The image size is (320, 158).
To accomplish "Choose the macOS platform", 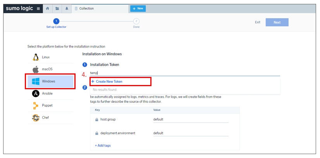I will pyautogui.click(x=50, y=69).
